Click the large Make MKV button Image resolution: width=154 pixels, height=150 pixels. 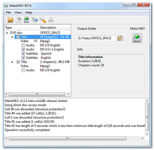[x=137, y=38]
